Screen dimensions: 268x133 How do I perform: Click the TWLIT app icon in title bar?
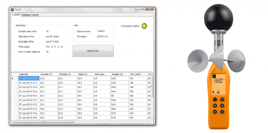click(12, 9)
